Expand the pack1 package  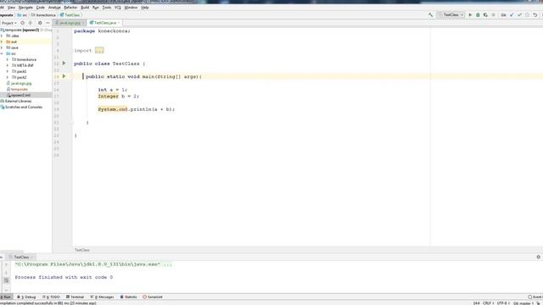click(x=8, y=71)
